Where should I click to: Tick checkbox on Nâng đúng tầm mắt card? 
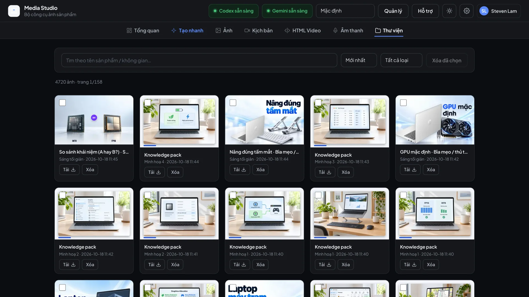pyautogui.click(x=233, y=103)
